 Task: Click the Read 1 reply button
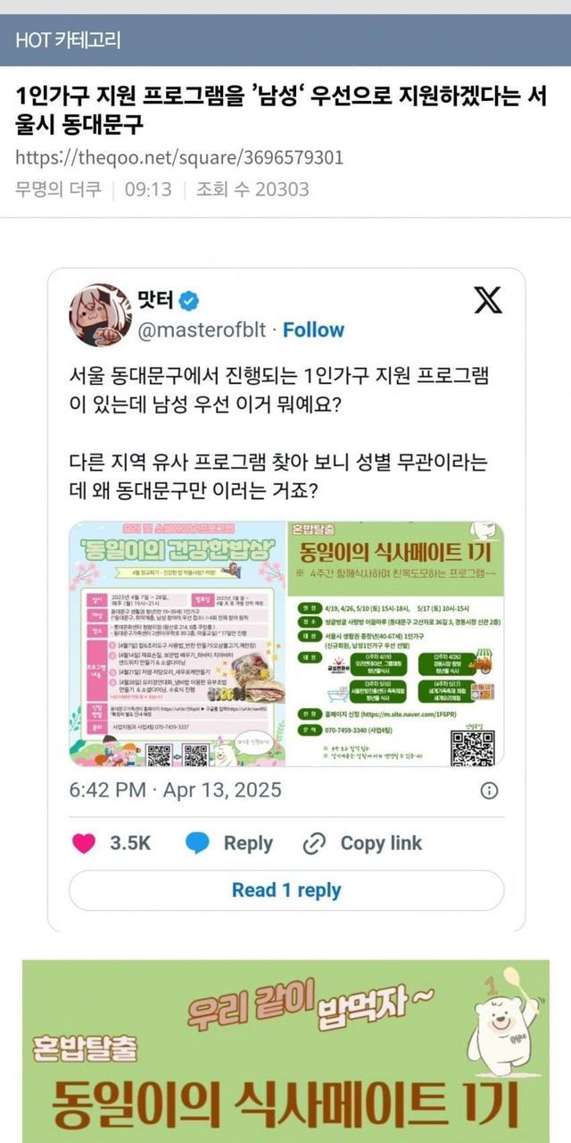click(x=286, y=890)
